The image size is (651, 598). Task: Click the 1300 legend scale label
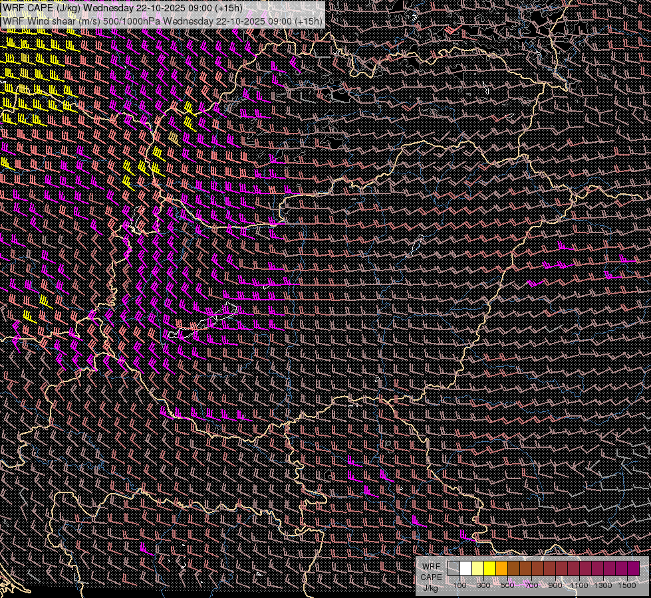point(603,585)
